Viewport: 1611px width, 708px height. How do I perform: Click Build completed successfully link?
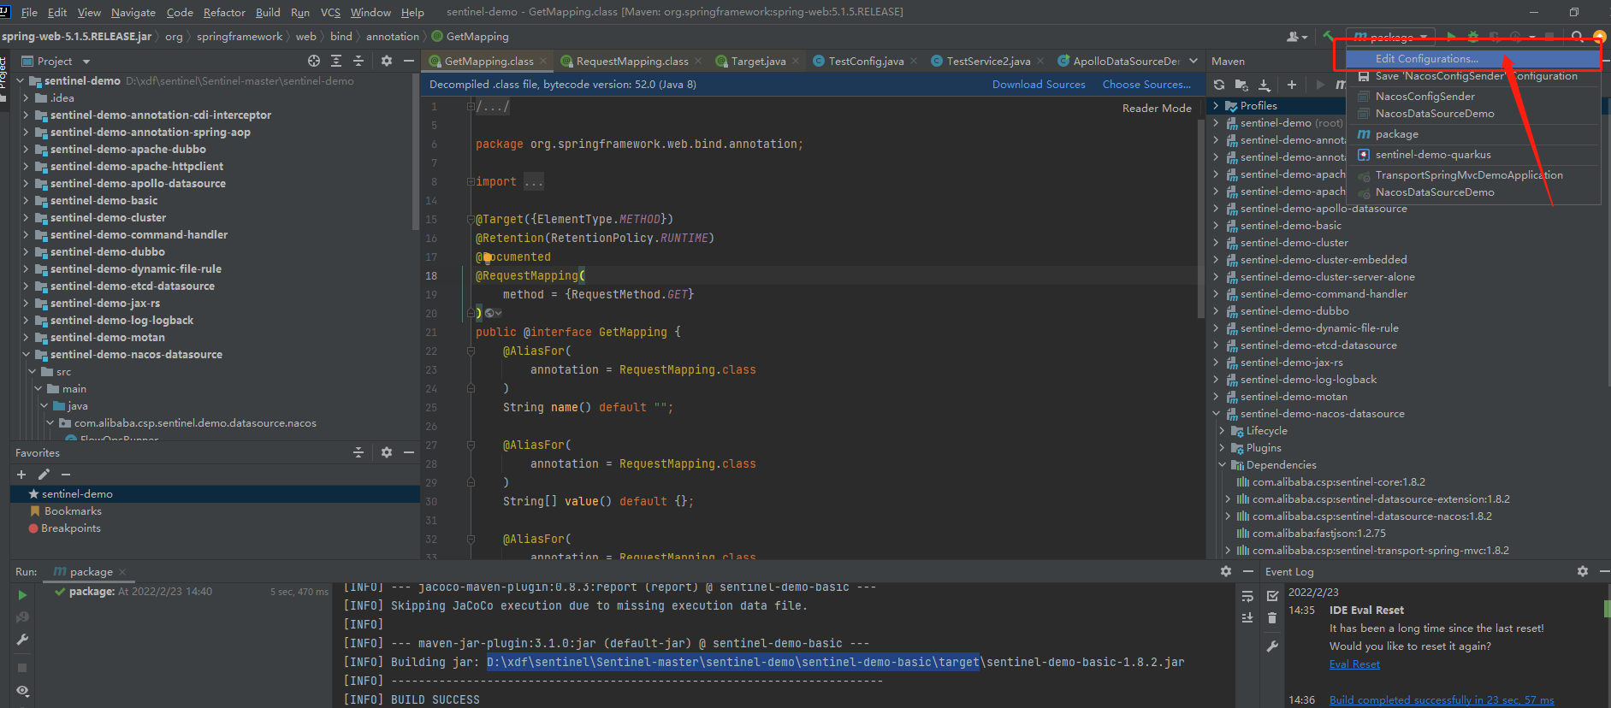[1442, 700]
